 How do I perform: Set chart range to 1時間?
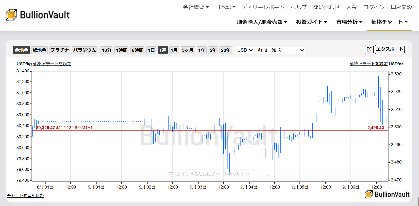(122, 50)
